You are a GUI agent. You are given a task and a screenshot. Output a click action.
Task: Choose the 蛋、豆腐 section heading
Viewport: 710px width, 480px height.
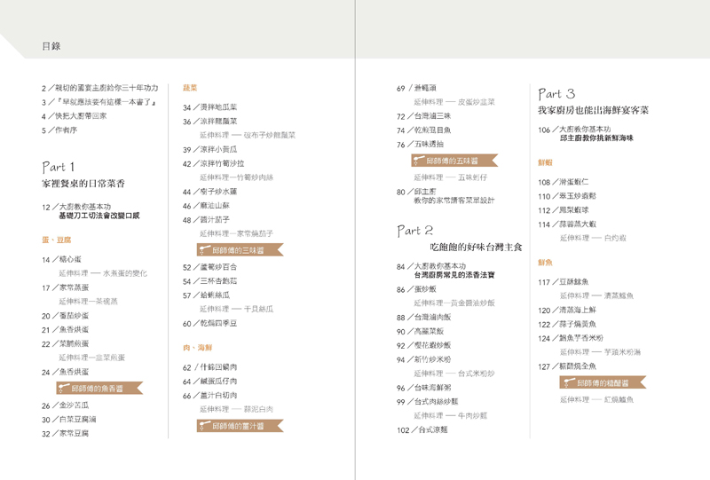56,240
